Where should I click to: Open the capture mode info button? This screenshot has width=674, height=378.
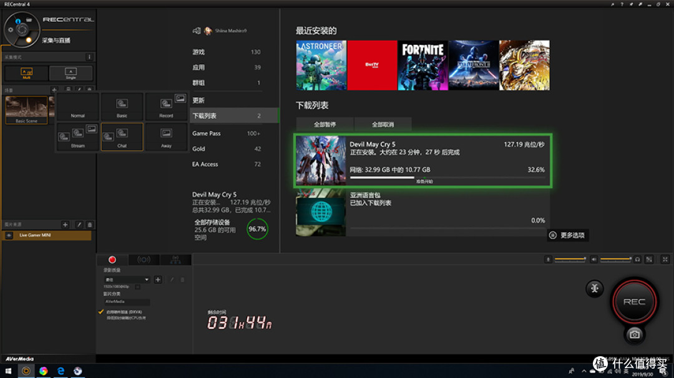point(89,57)
